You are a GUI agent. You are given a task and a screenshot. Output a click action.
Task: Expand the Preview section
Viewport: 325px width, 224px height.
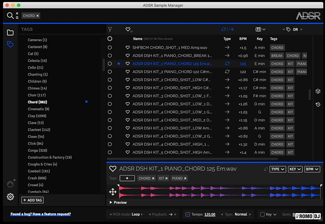(118, 202)
